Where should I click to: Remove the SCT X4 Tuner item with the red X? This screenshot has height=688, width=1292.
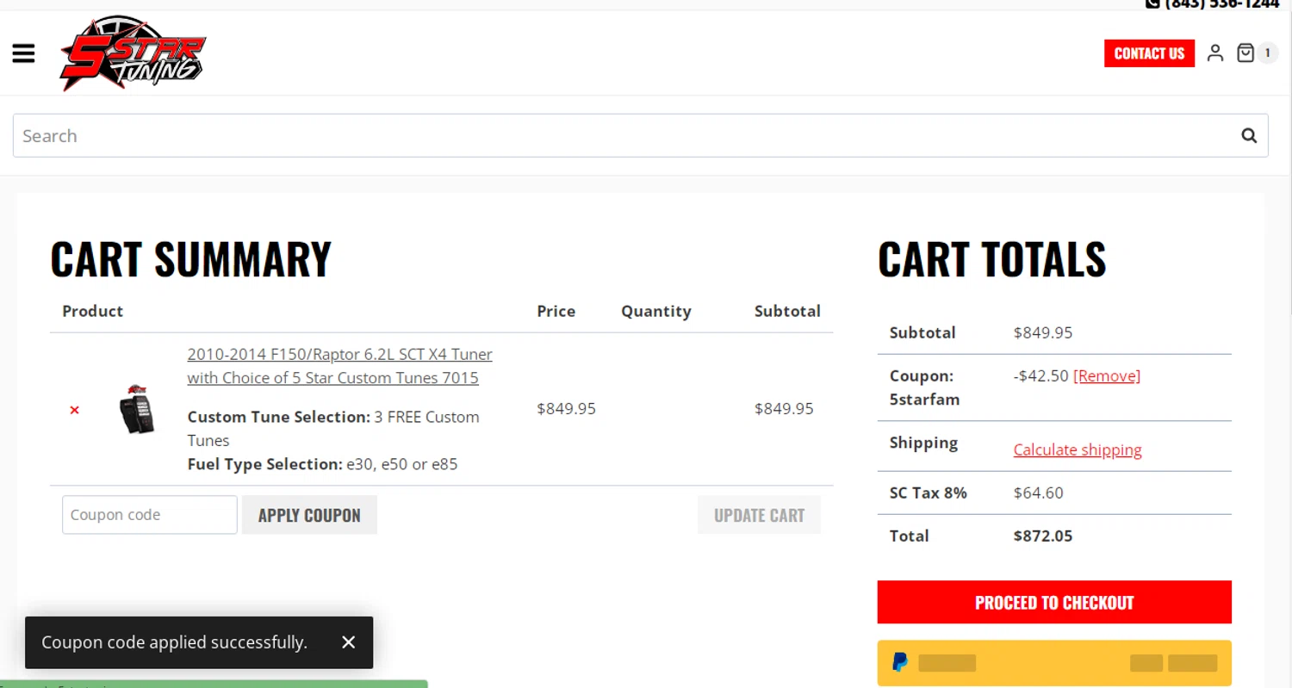click(x=74, y=410)
